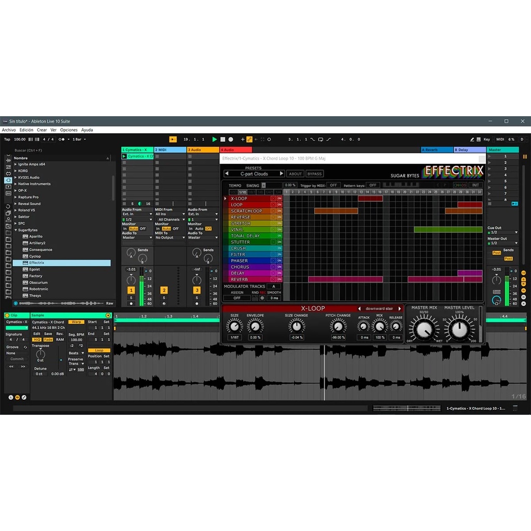Image resolution: width=531 pixels, height=531 pixels.
Task: Click the BYPASS button in Effectrix
Action: [314, 174]
